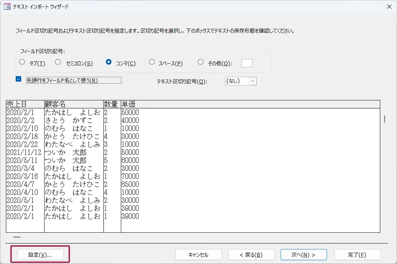Select the 数量 column header
This screenshot has height=264, width=397.
point(112,104)
